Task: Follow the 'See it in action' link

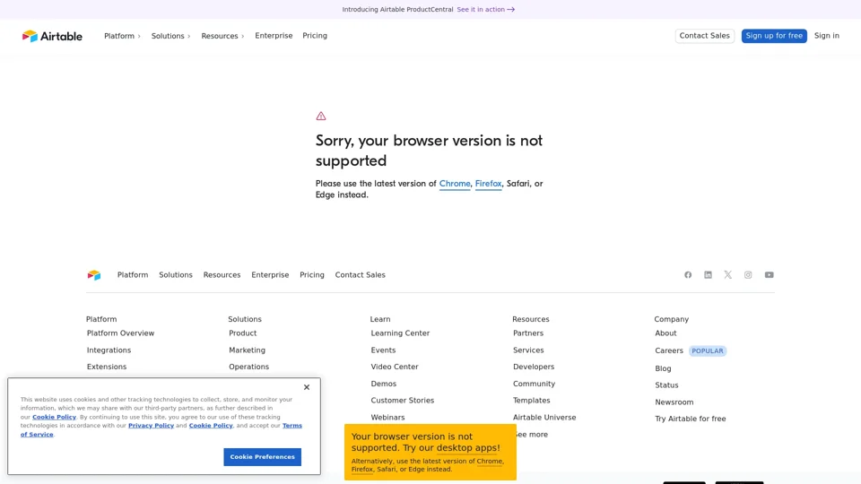Action: [485, 10]
